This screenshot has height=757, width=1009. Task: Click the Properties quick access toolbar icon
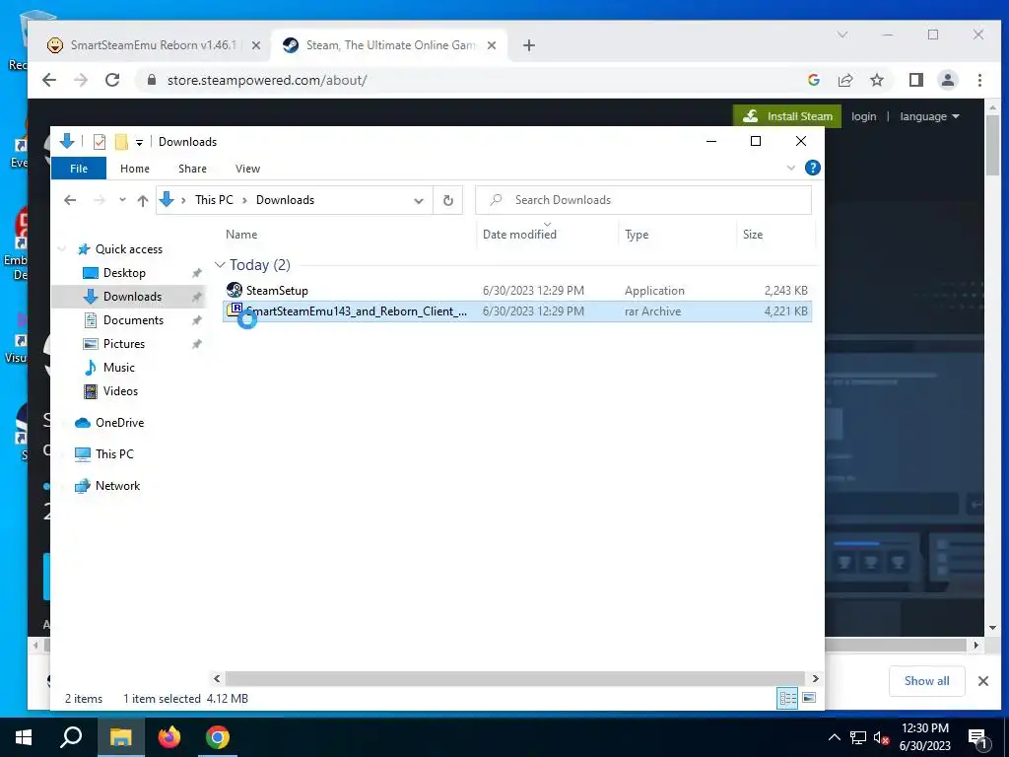coord(100,142)
